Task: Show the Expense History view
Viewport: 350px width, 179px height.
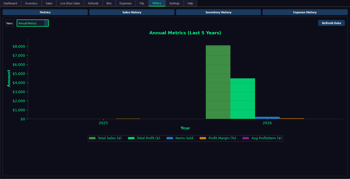Action: (x=305, y=12)
